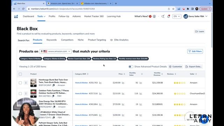Click Home & Kitchen link in Homhougo row
This screenshot has height=126, width=224.
pos(82,83)
